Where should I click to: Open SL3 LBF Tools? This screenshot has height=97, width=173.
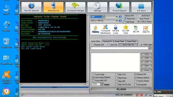126,29
